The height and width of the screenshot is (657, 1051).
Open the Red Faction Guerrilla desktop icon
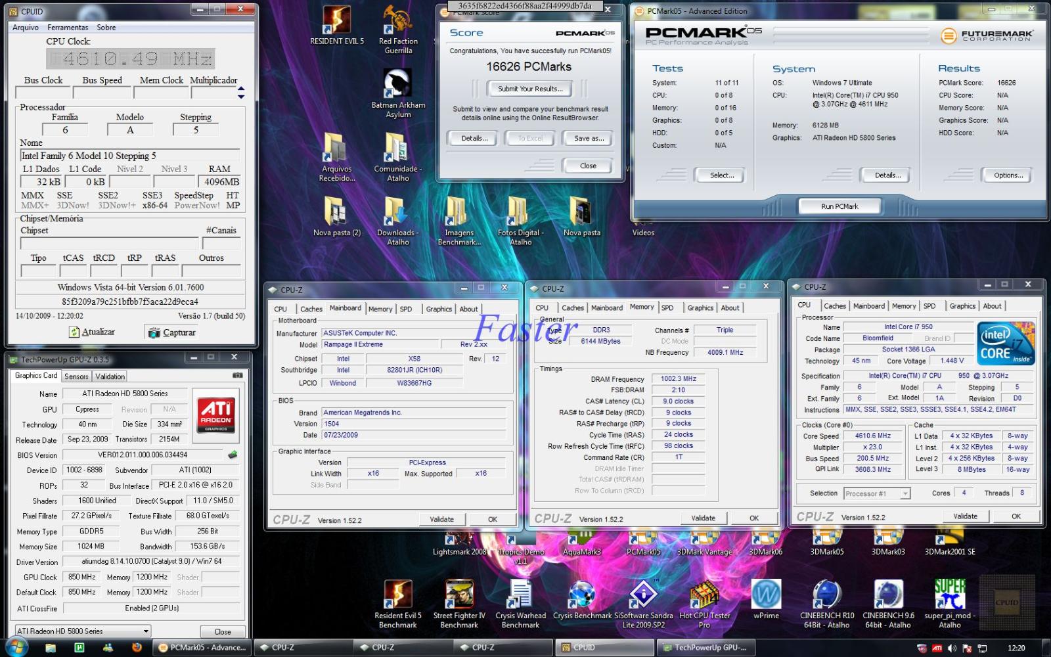398,30
